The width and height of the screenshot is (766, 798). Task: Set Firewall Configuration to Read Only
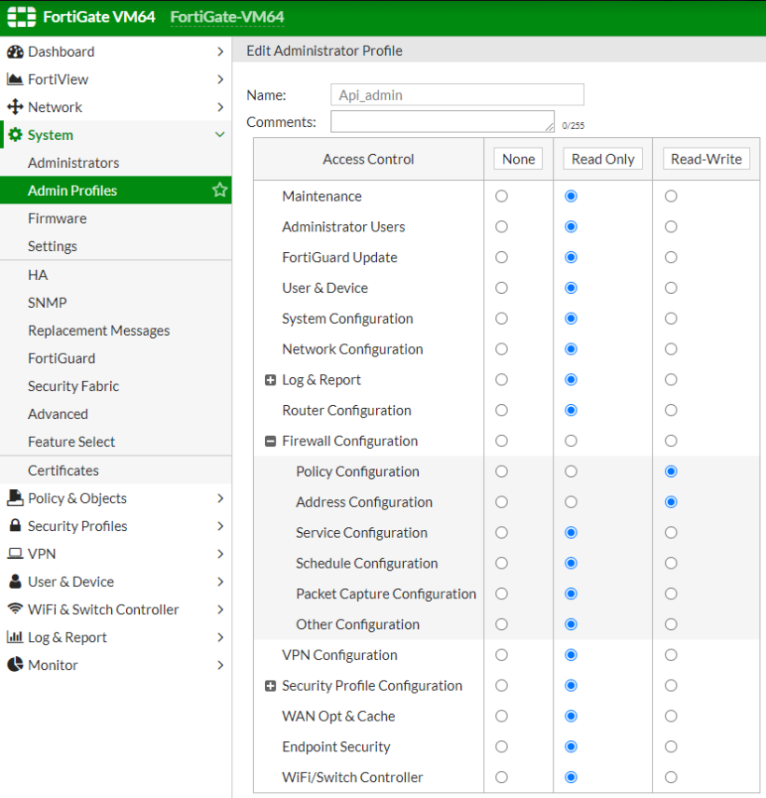[x=571, y=441]
